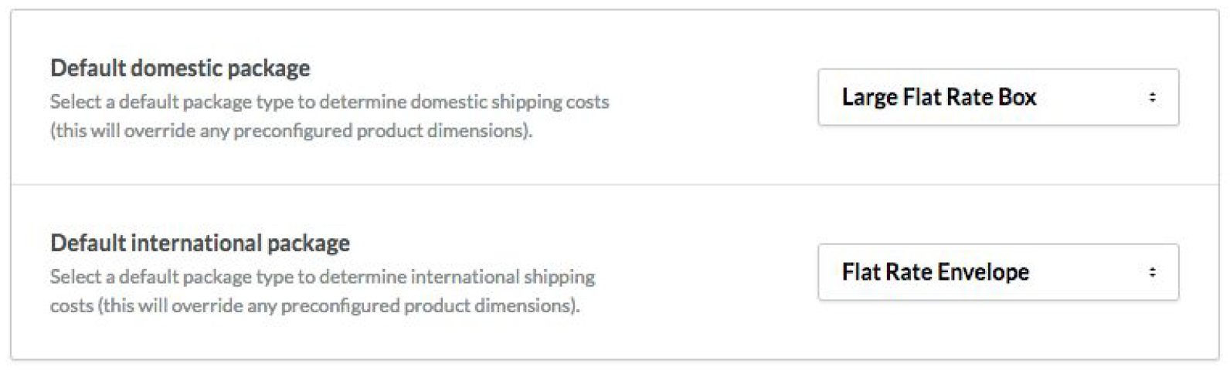The height and width of the screenshot is (370, 1230).
Task: Click the divider line between the two package settings
Action: click(x=614, y=185)
